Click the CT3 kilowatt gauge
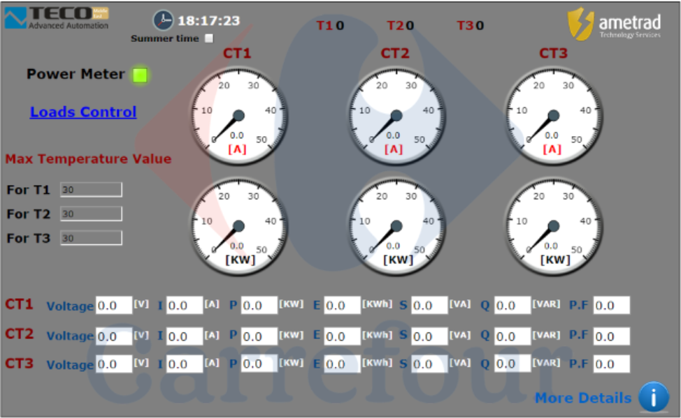Screen dimensions: 681x418 pyautogui.click(x=553, y=226)
